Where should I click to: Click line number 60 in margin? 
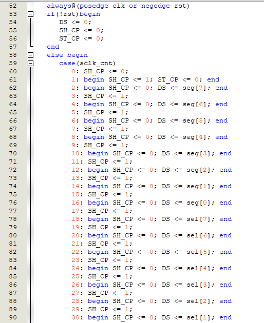[x=13, y=71]
